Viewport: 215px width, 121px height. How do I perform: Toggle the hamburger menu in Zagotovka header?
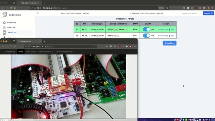38,13
